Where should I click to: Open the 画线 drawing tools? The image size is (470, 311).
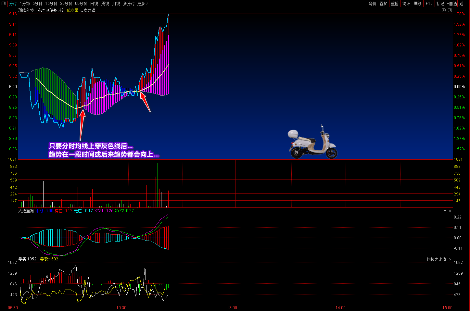pyautogui.click(x=417, y=4)
